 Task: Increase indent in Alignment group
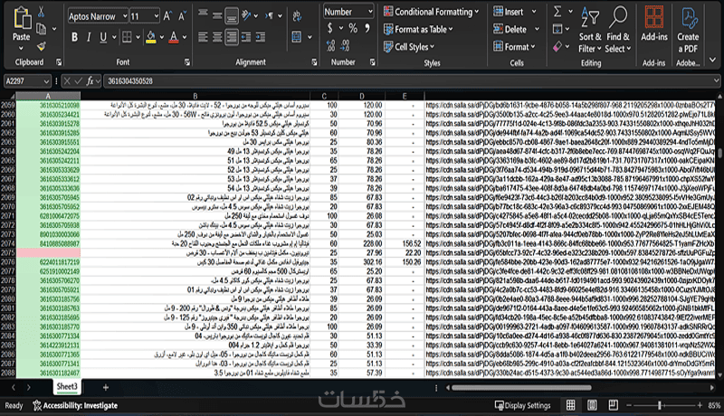[x=261, y=37]
